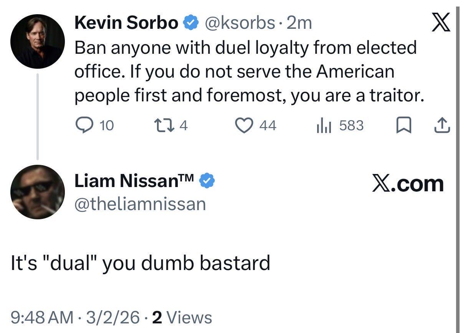The width and height of the screenshot is (463, 333).
Task: Click the 2m post time
Action: 299,23
